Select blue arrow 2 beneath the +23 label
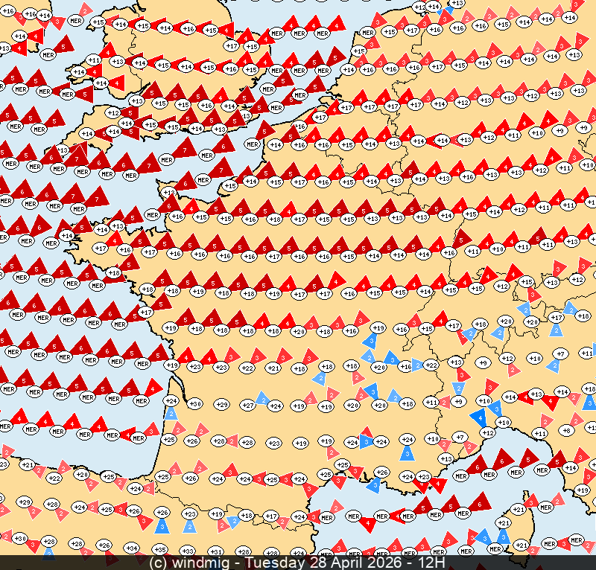The height and width of the screenshot is (570, 596). [190, 526]
